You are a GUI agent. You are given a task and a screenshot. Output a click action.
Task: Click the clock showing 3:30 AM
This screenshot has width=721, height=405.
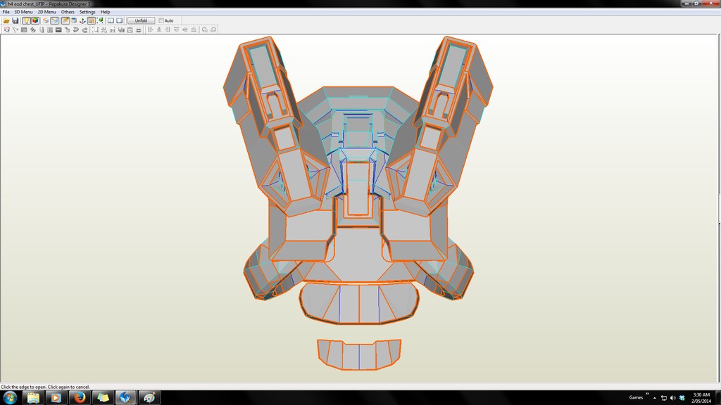coord(701,395)
